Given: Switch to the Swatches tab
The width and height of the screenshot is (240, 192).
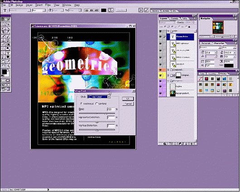Looking at the screenshot, I should [212, 74].
